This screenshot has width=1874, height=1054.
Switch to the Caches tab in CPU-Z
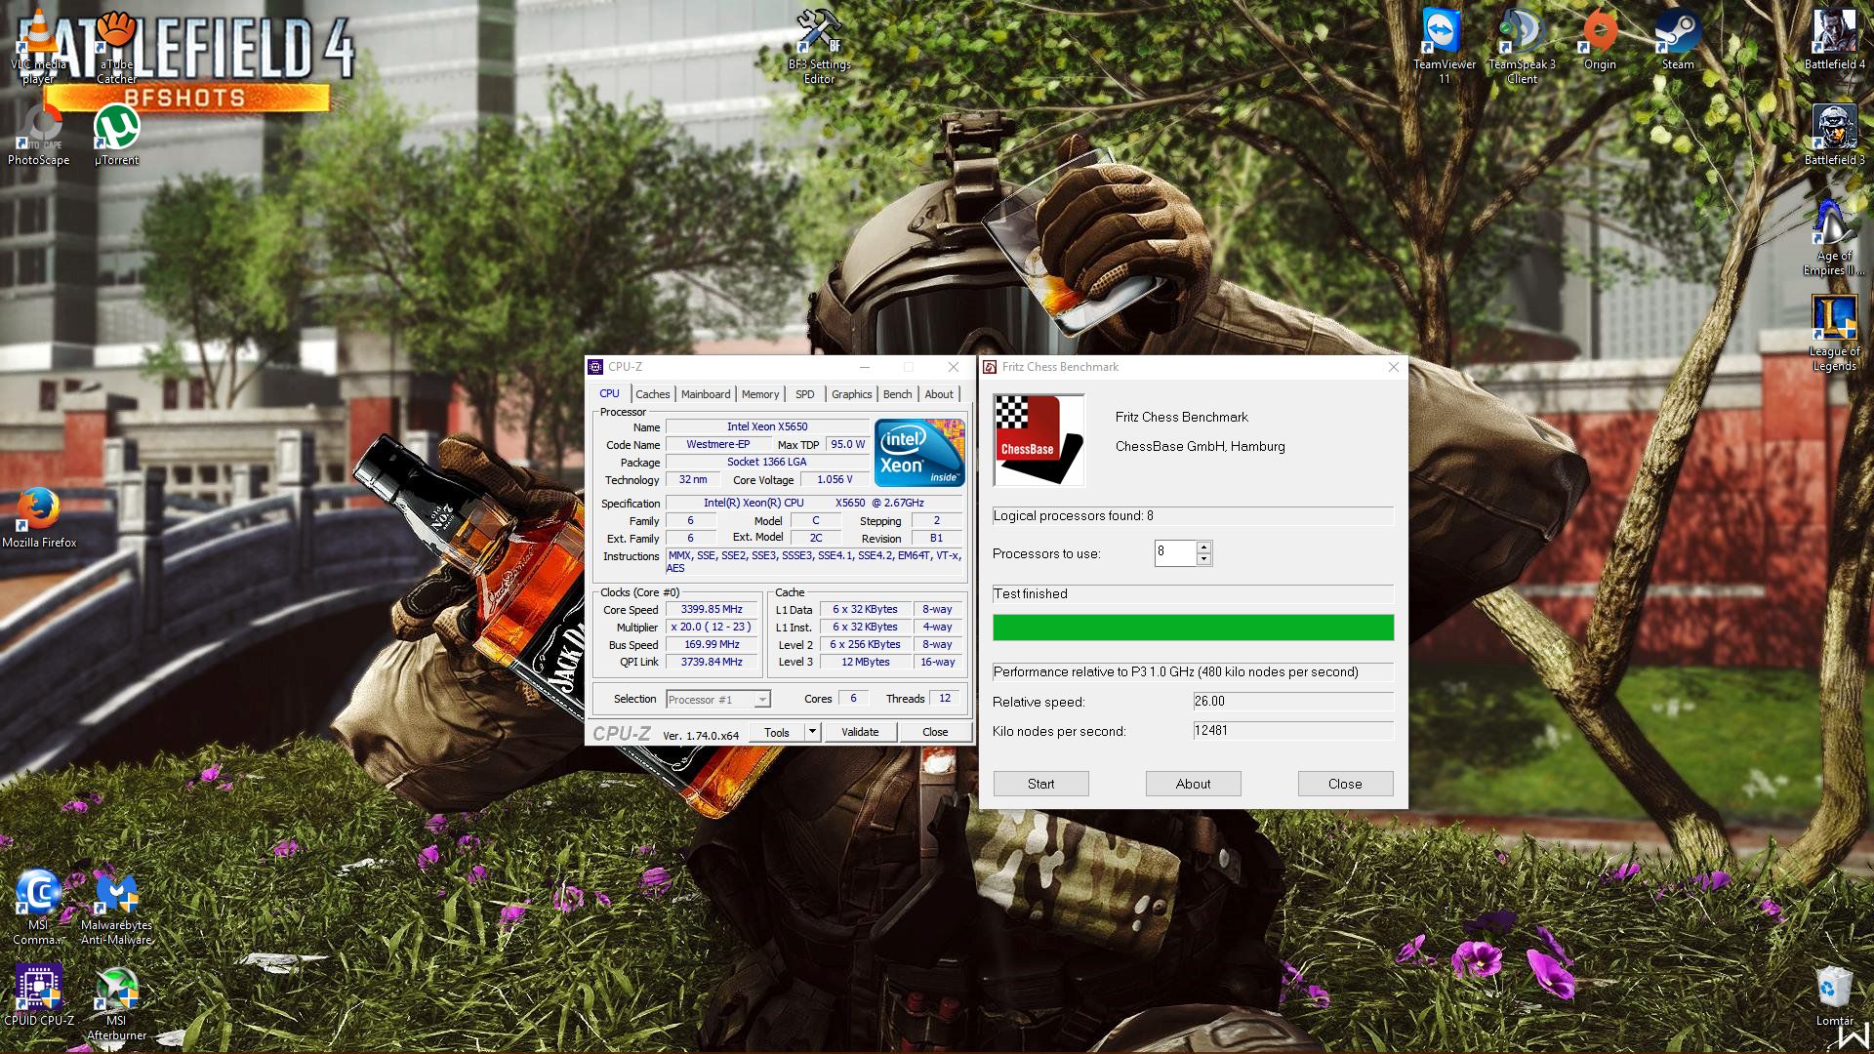(652, 394)
